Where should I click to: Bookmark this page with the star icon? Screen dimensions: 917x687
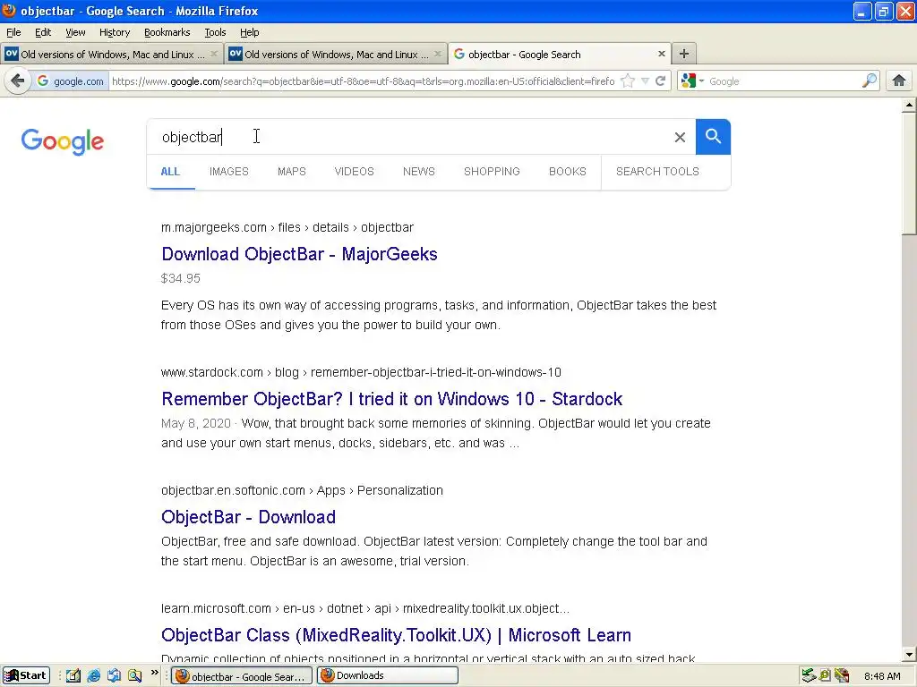click(x=628, y=81)
